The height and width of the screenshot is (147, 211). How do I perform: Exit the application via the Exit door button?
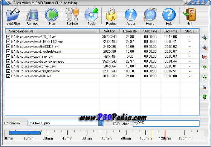click(x=190, y=16)
